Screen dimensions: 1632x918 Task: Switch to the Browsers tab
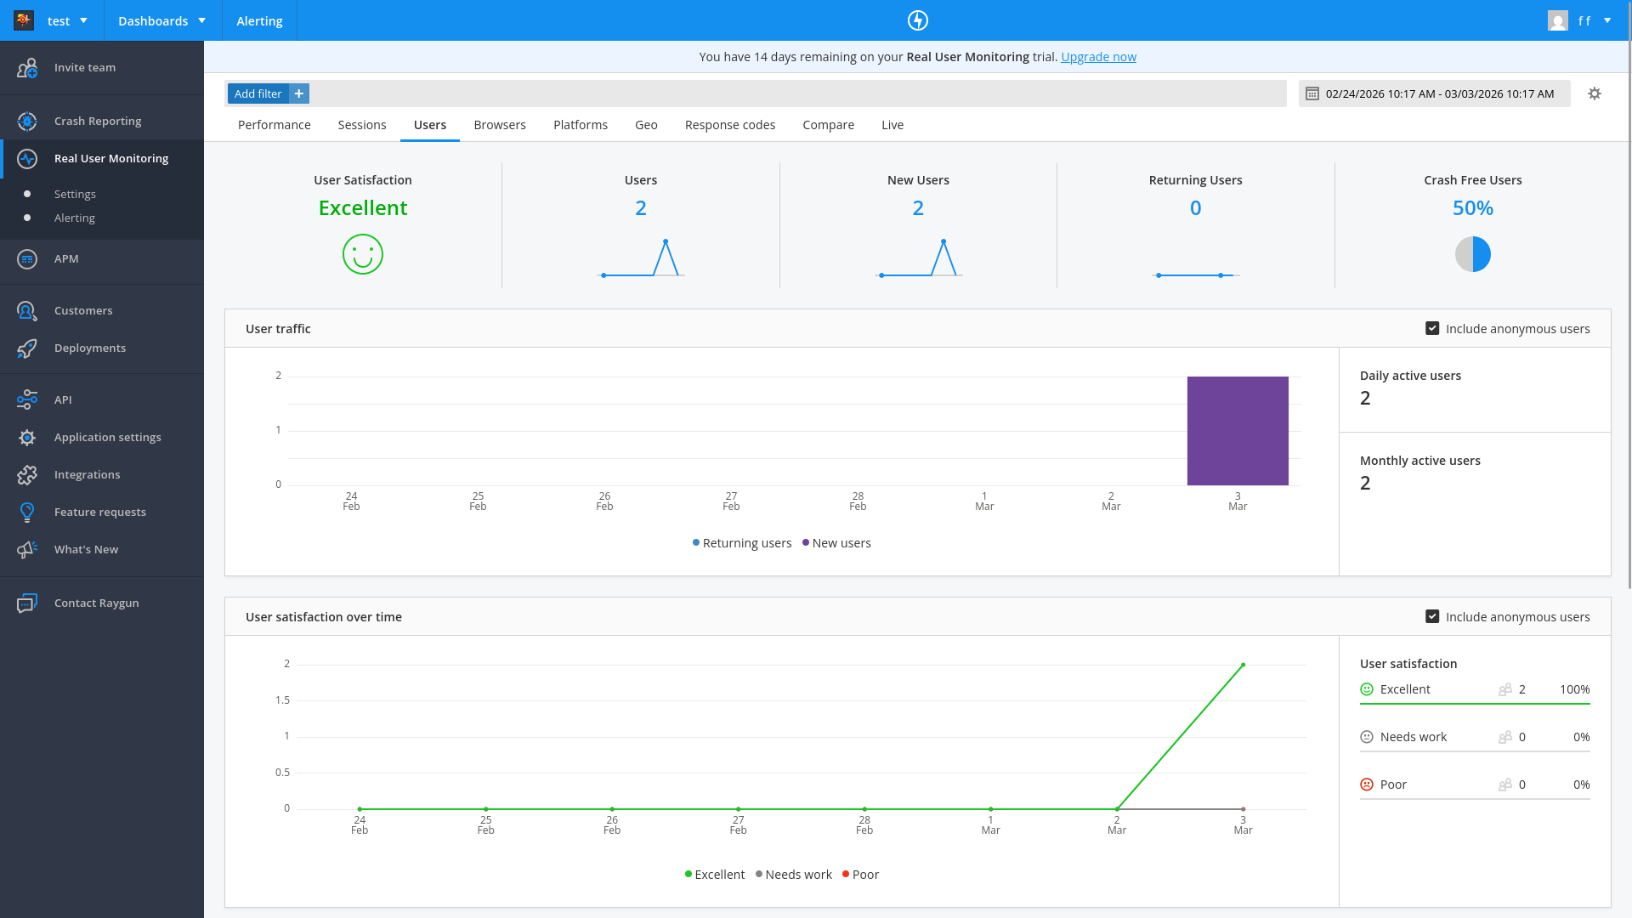click(500, 125)
